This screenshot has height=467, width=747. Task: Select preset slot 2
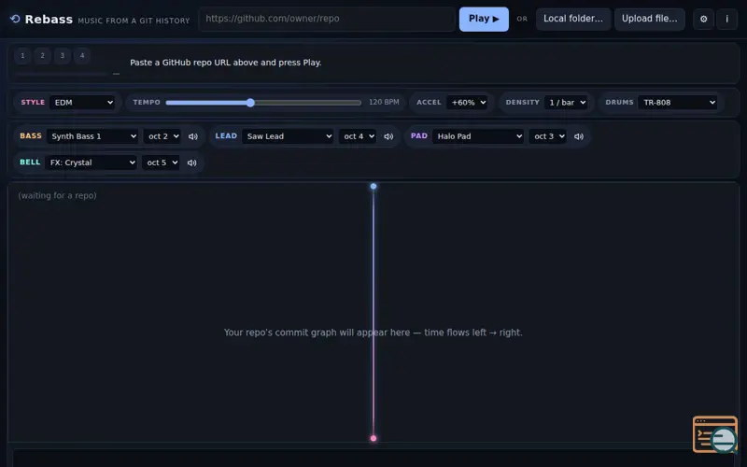(42, 56)
